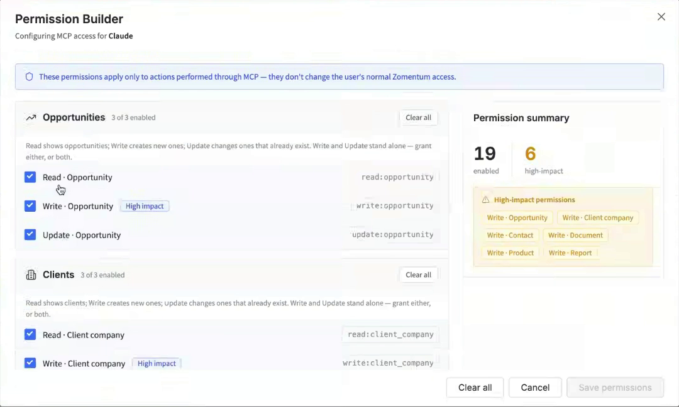Click the "3 of 3 enabled" label beside Clients
The image size is (679, 407).
(x=102, y=275)
